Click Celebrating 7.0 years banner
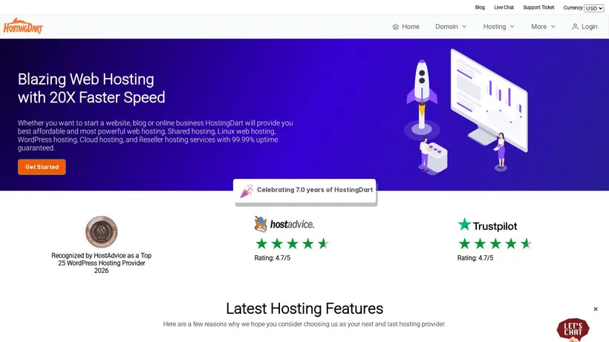 (305, 191)
